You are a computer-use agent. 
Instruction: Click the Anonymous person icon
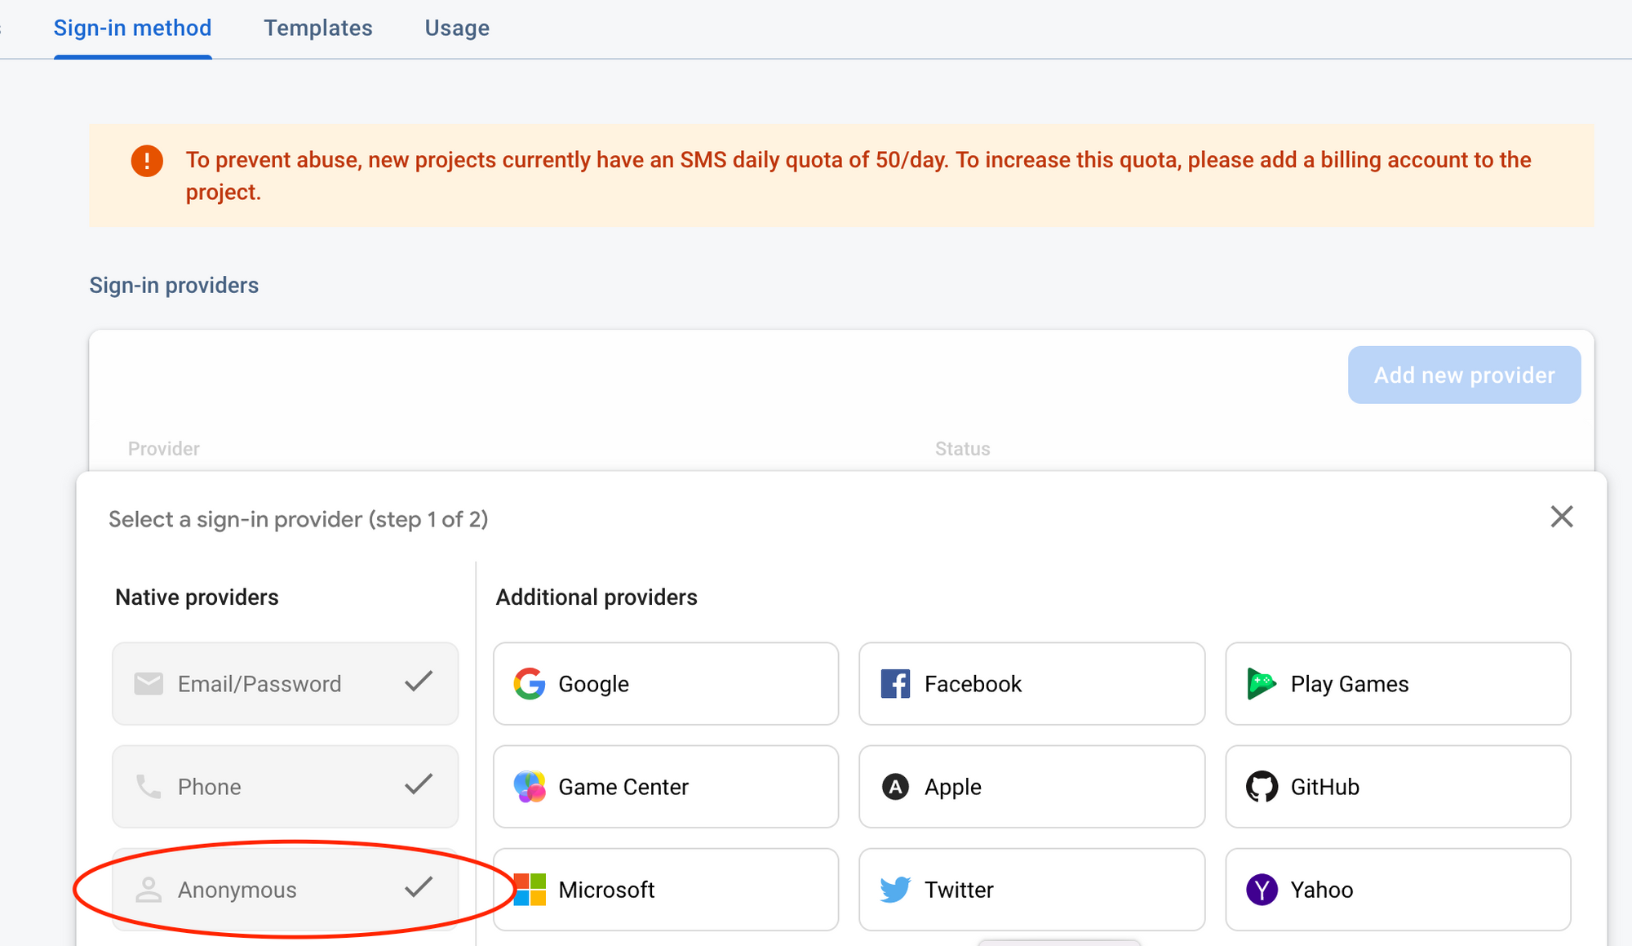point(149,889)
